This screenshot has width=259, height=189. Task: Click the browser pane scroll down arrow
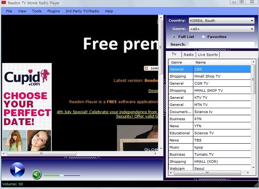tap(161, 149)
